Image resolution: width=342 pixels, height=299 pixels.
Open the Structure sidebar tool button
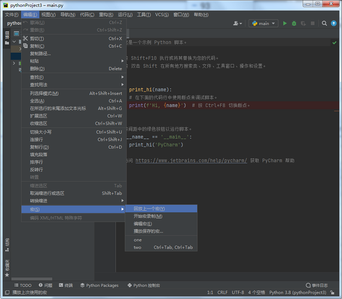(x=7, y=245)
